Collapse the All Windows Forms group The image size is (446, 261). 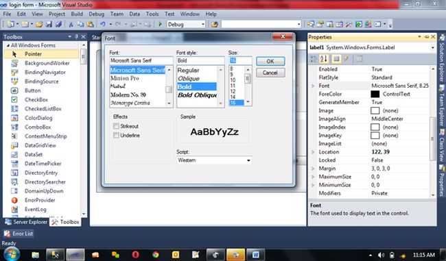click(x=8, y=45)
